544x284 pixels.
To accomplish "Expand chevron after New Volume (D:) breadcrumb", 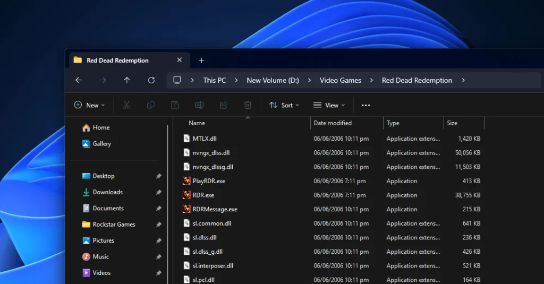I will 309,81.
